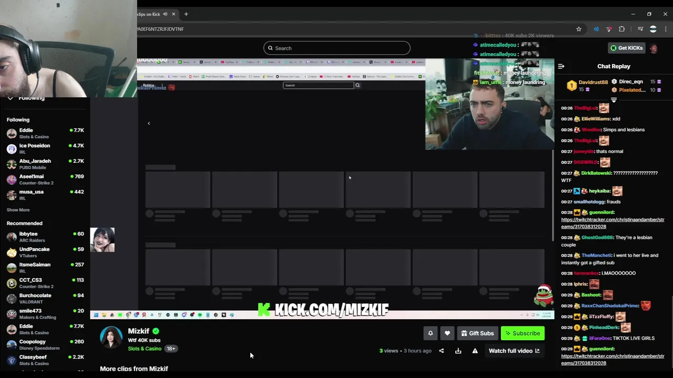This screenshot has width=673, height=378.
Task: Click Davidrust88 top gifter entry
Action: click(587, 85)
